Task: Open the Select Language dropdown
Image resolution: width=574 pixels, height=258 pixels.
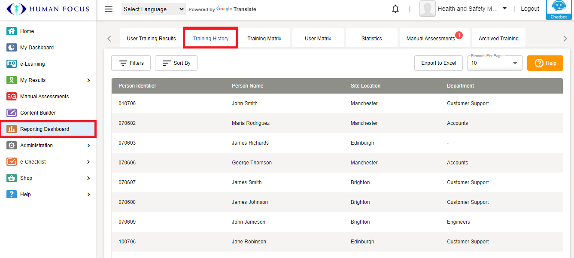Action: (x=153, y=9)
